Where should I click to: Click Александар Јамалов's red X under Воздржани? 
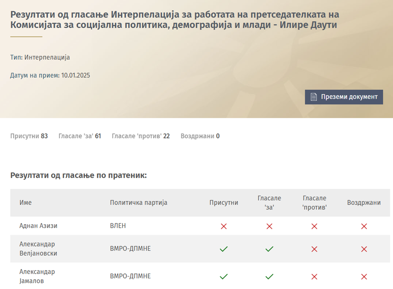click(x=364, y=276)
